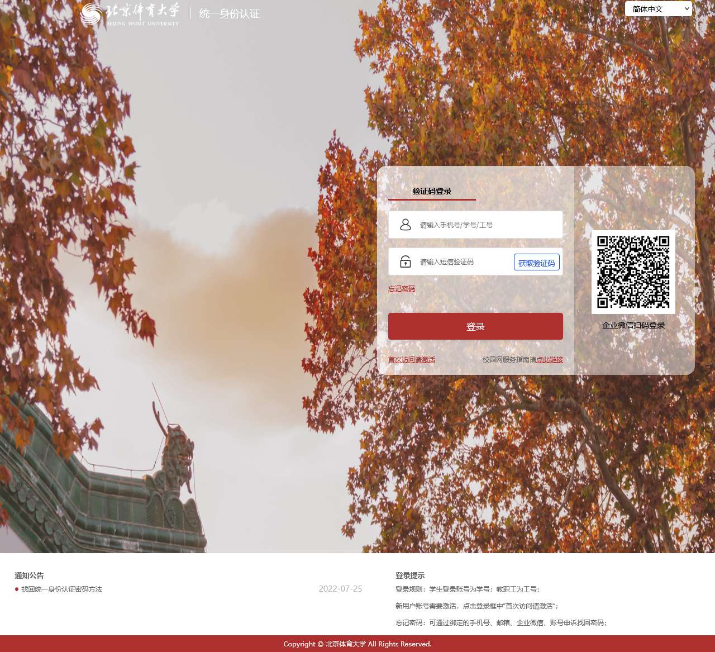Click the 统一身份认证 header title
The image size is (715, 652).
[229, 13]
